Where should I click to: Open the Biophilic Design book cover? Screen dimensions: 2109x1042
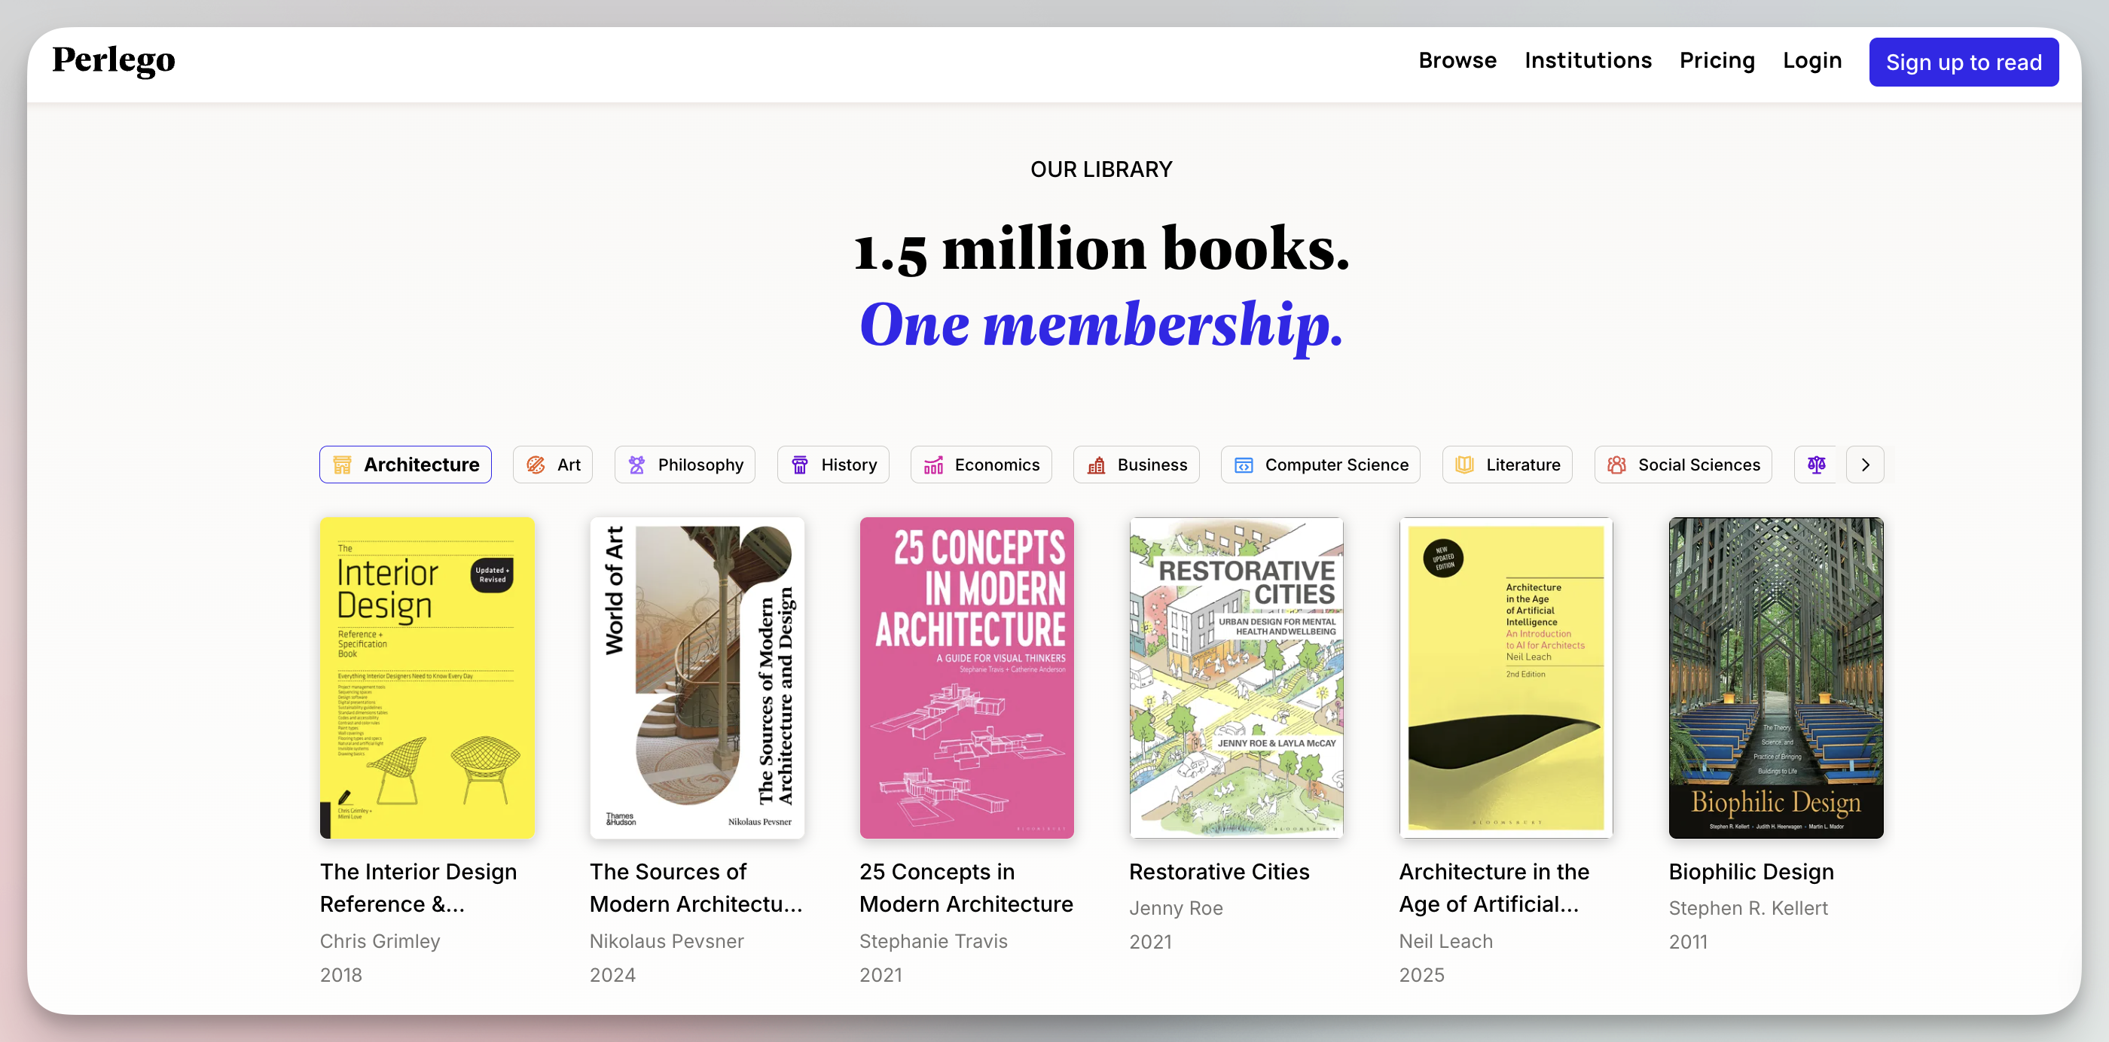pos(1776,678)
